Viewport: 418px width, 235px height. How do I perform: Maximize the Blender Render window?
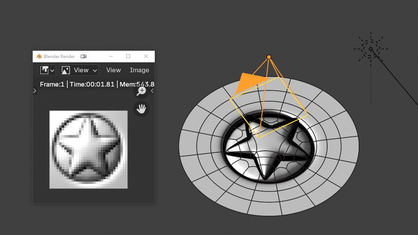(128, 57)
